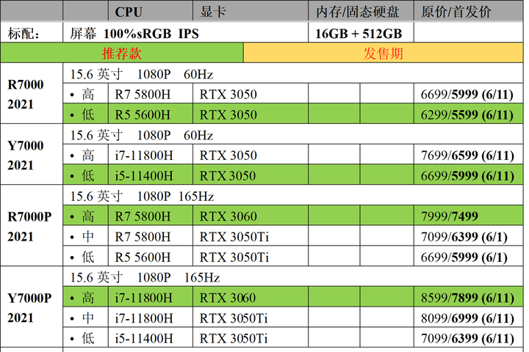Click the 低 tier label in Y7000 2021
529x352 pixels.
click(87, 176)
